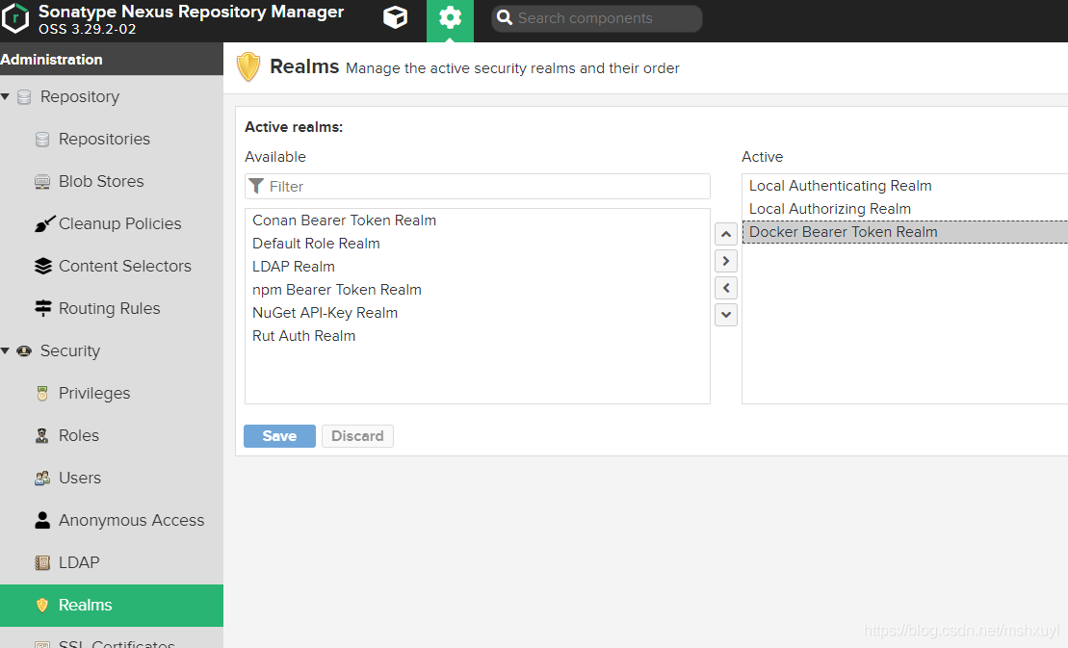Navigate to Roles

coord(79,435)
